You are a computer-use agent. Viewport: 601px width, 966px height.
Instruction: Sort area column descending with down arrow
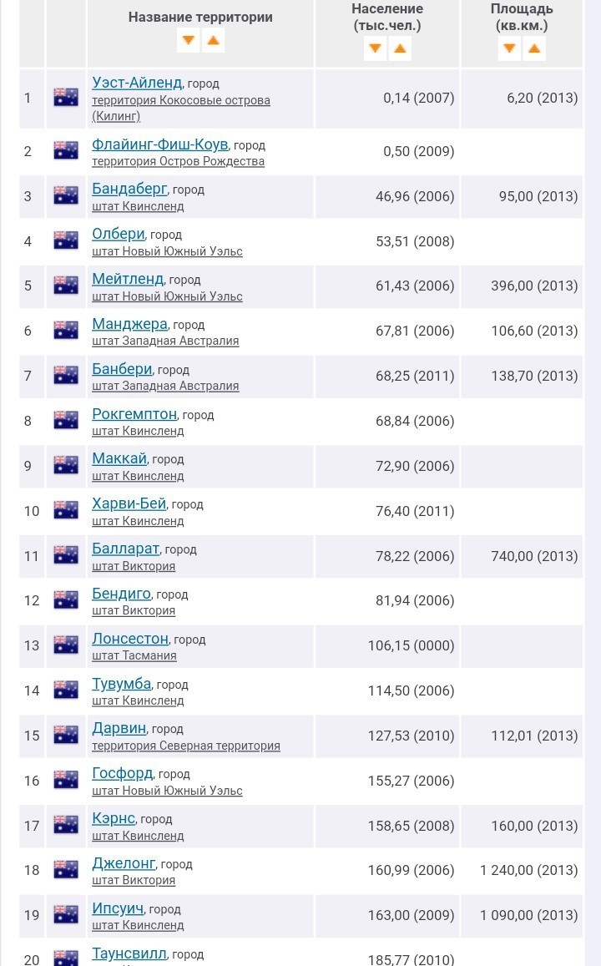pos(509,48)
